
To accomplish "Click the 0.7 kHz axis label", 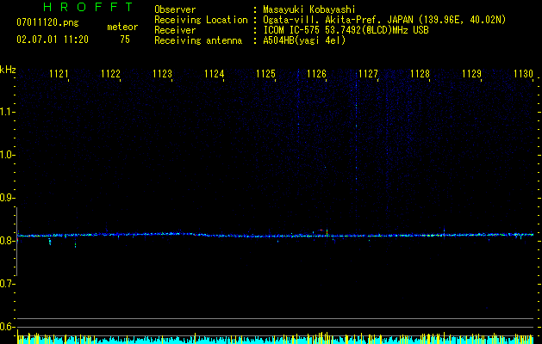I will [x=7, y=284].
